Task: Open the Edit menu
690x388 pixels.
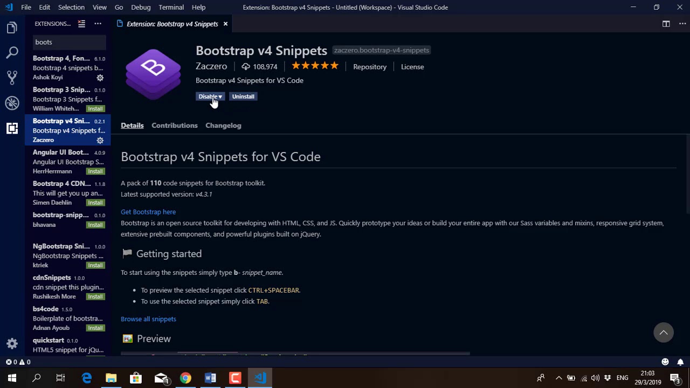Action: (x=45, y=7)
